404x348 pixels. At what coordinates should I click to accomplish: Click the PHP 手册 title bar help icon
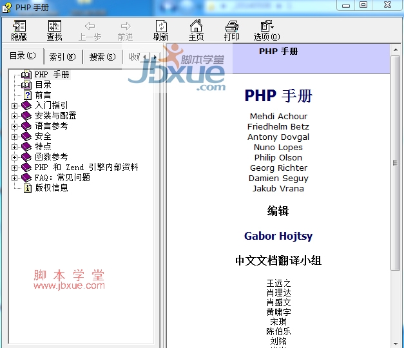[6, 8]
